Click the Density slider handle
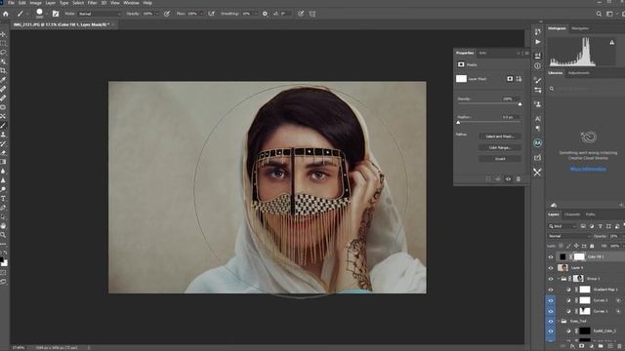The height and width of the screenshot is (351, 625). tap(520, 104)
